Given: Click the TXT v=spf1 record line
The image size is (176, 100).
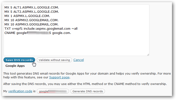Looking at the screenshot, I should pos(41,29).
